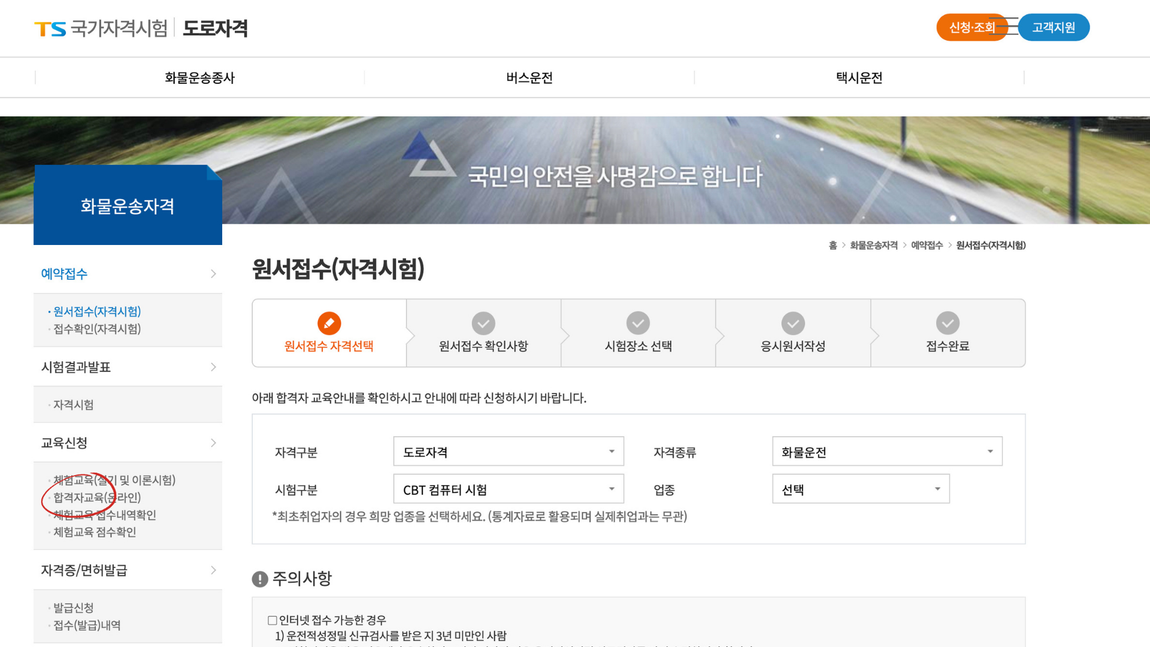Click the 주의사항 warning exclamation icon

259,578
